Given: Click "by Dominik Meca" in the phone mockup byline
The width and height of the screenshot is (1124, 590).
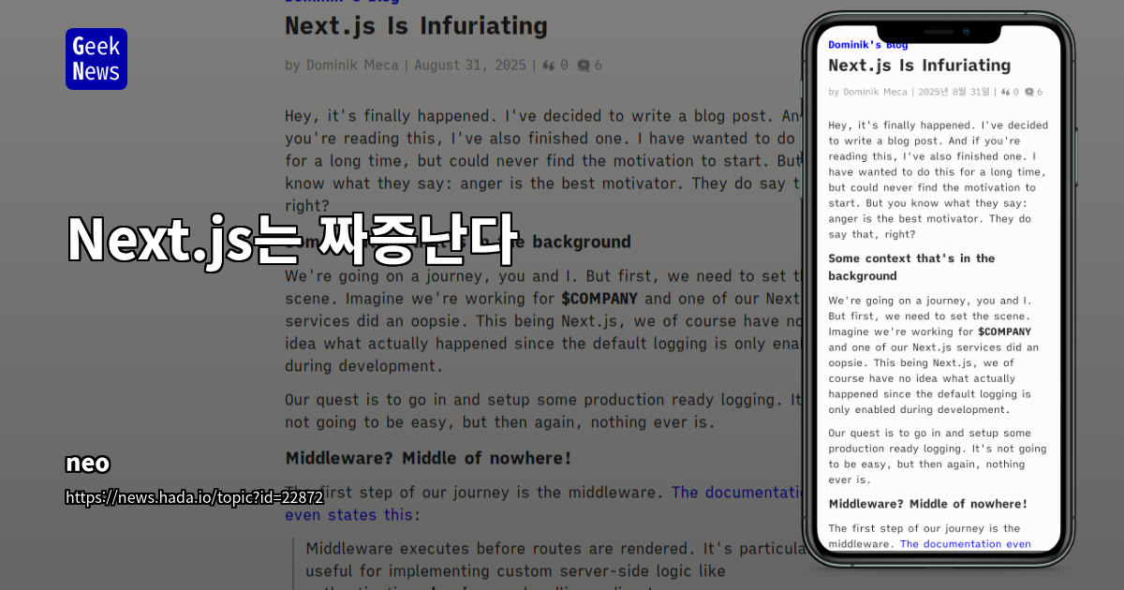Looking at the screenshot, I should [x=867, y=92].
